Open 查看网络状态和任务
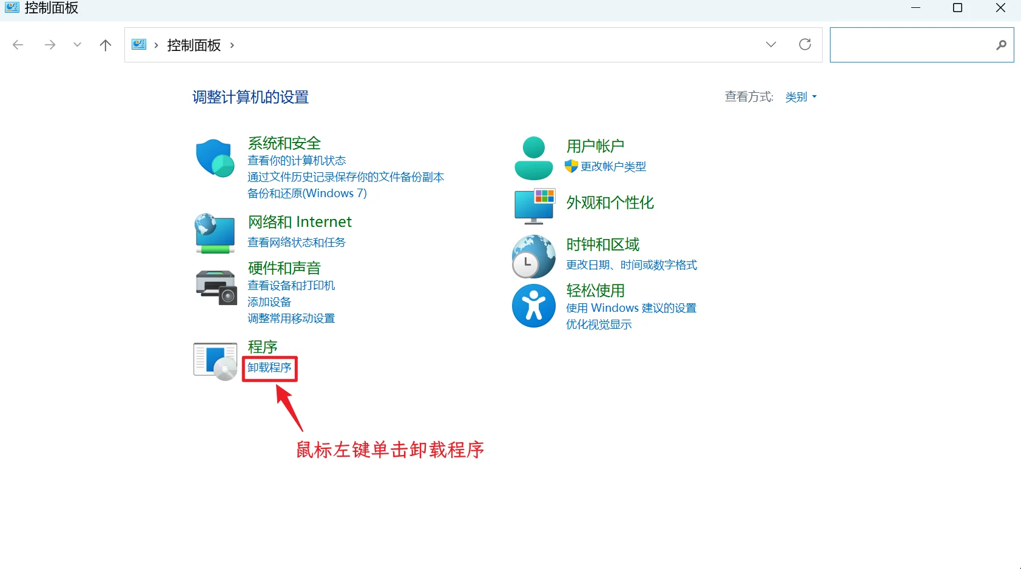The width and height of the screenshot is (1021, 569). click(297, 241)
